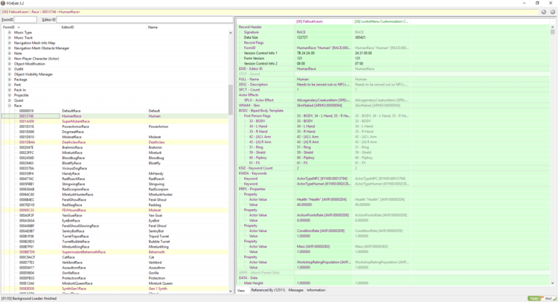Expand the Perk tree node
The width and height of the screenshot is (558, 302).
point(10,85)
